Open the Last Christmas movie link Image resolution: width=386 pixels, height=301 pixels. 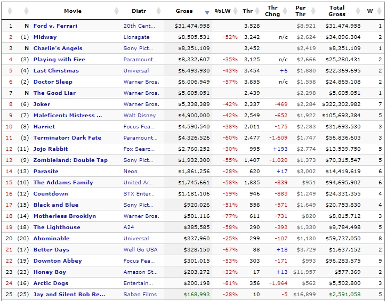pos(56,70)
